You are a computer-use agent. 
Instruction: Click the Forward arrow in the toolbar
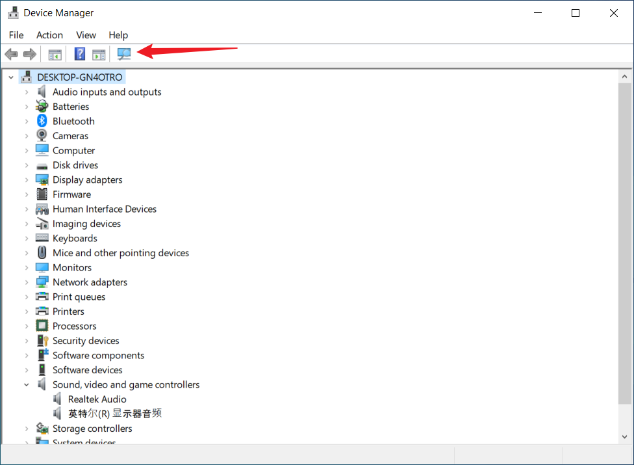click(29, 54)
